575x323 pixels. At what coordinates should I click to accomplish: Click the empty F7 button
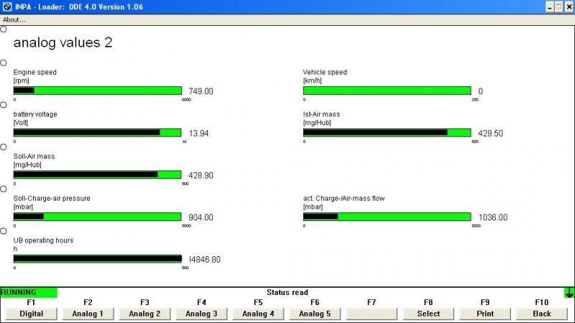click(372, 314)
